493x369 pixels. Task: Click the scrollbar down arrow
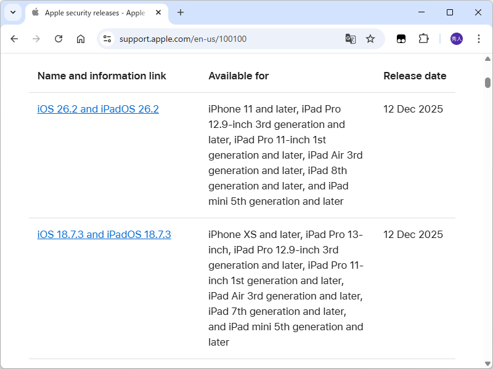487,363
